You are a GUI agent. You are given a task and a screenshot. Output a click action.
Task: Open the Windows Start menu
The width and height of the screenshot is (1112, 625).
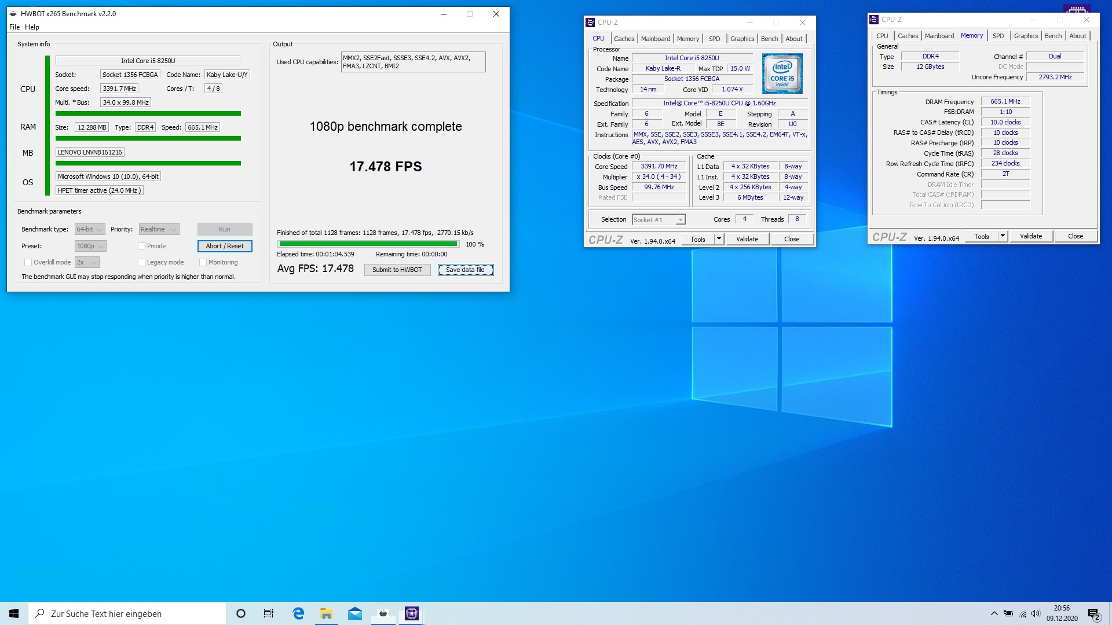pyautogui.click(x=14, y=613)
